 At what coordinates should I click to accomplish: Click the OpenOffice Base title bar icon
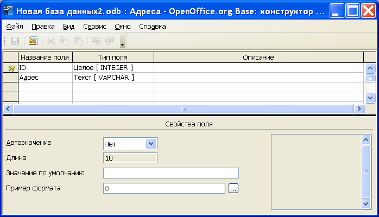(8, 11)
